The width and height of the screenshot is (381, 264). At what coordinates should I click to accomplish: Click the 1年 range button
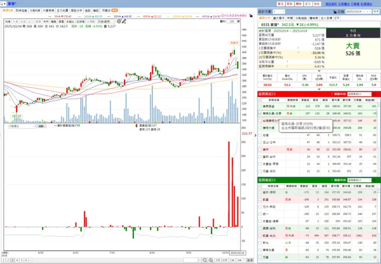click(x=232, y=260)
